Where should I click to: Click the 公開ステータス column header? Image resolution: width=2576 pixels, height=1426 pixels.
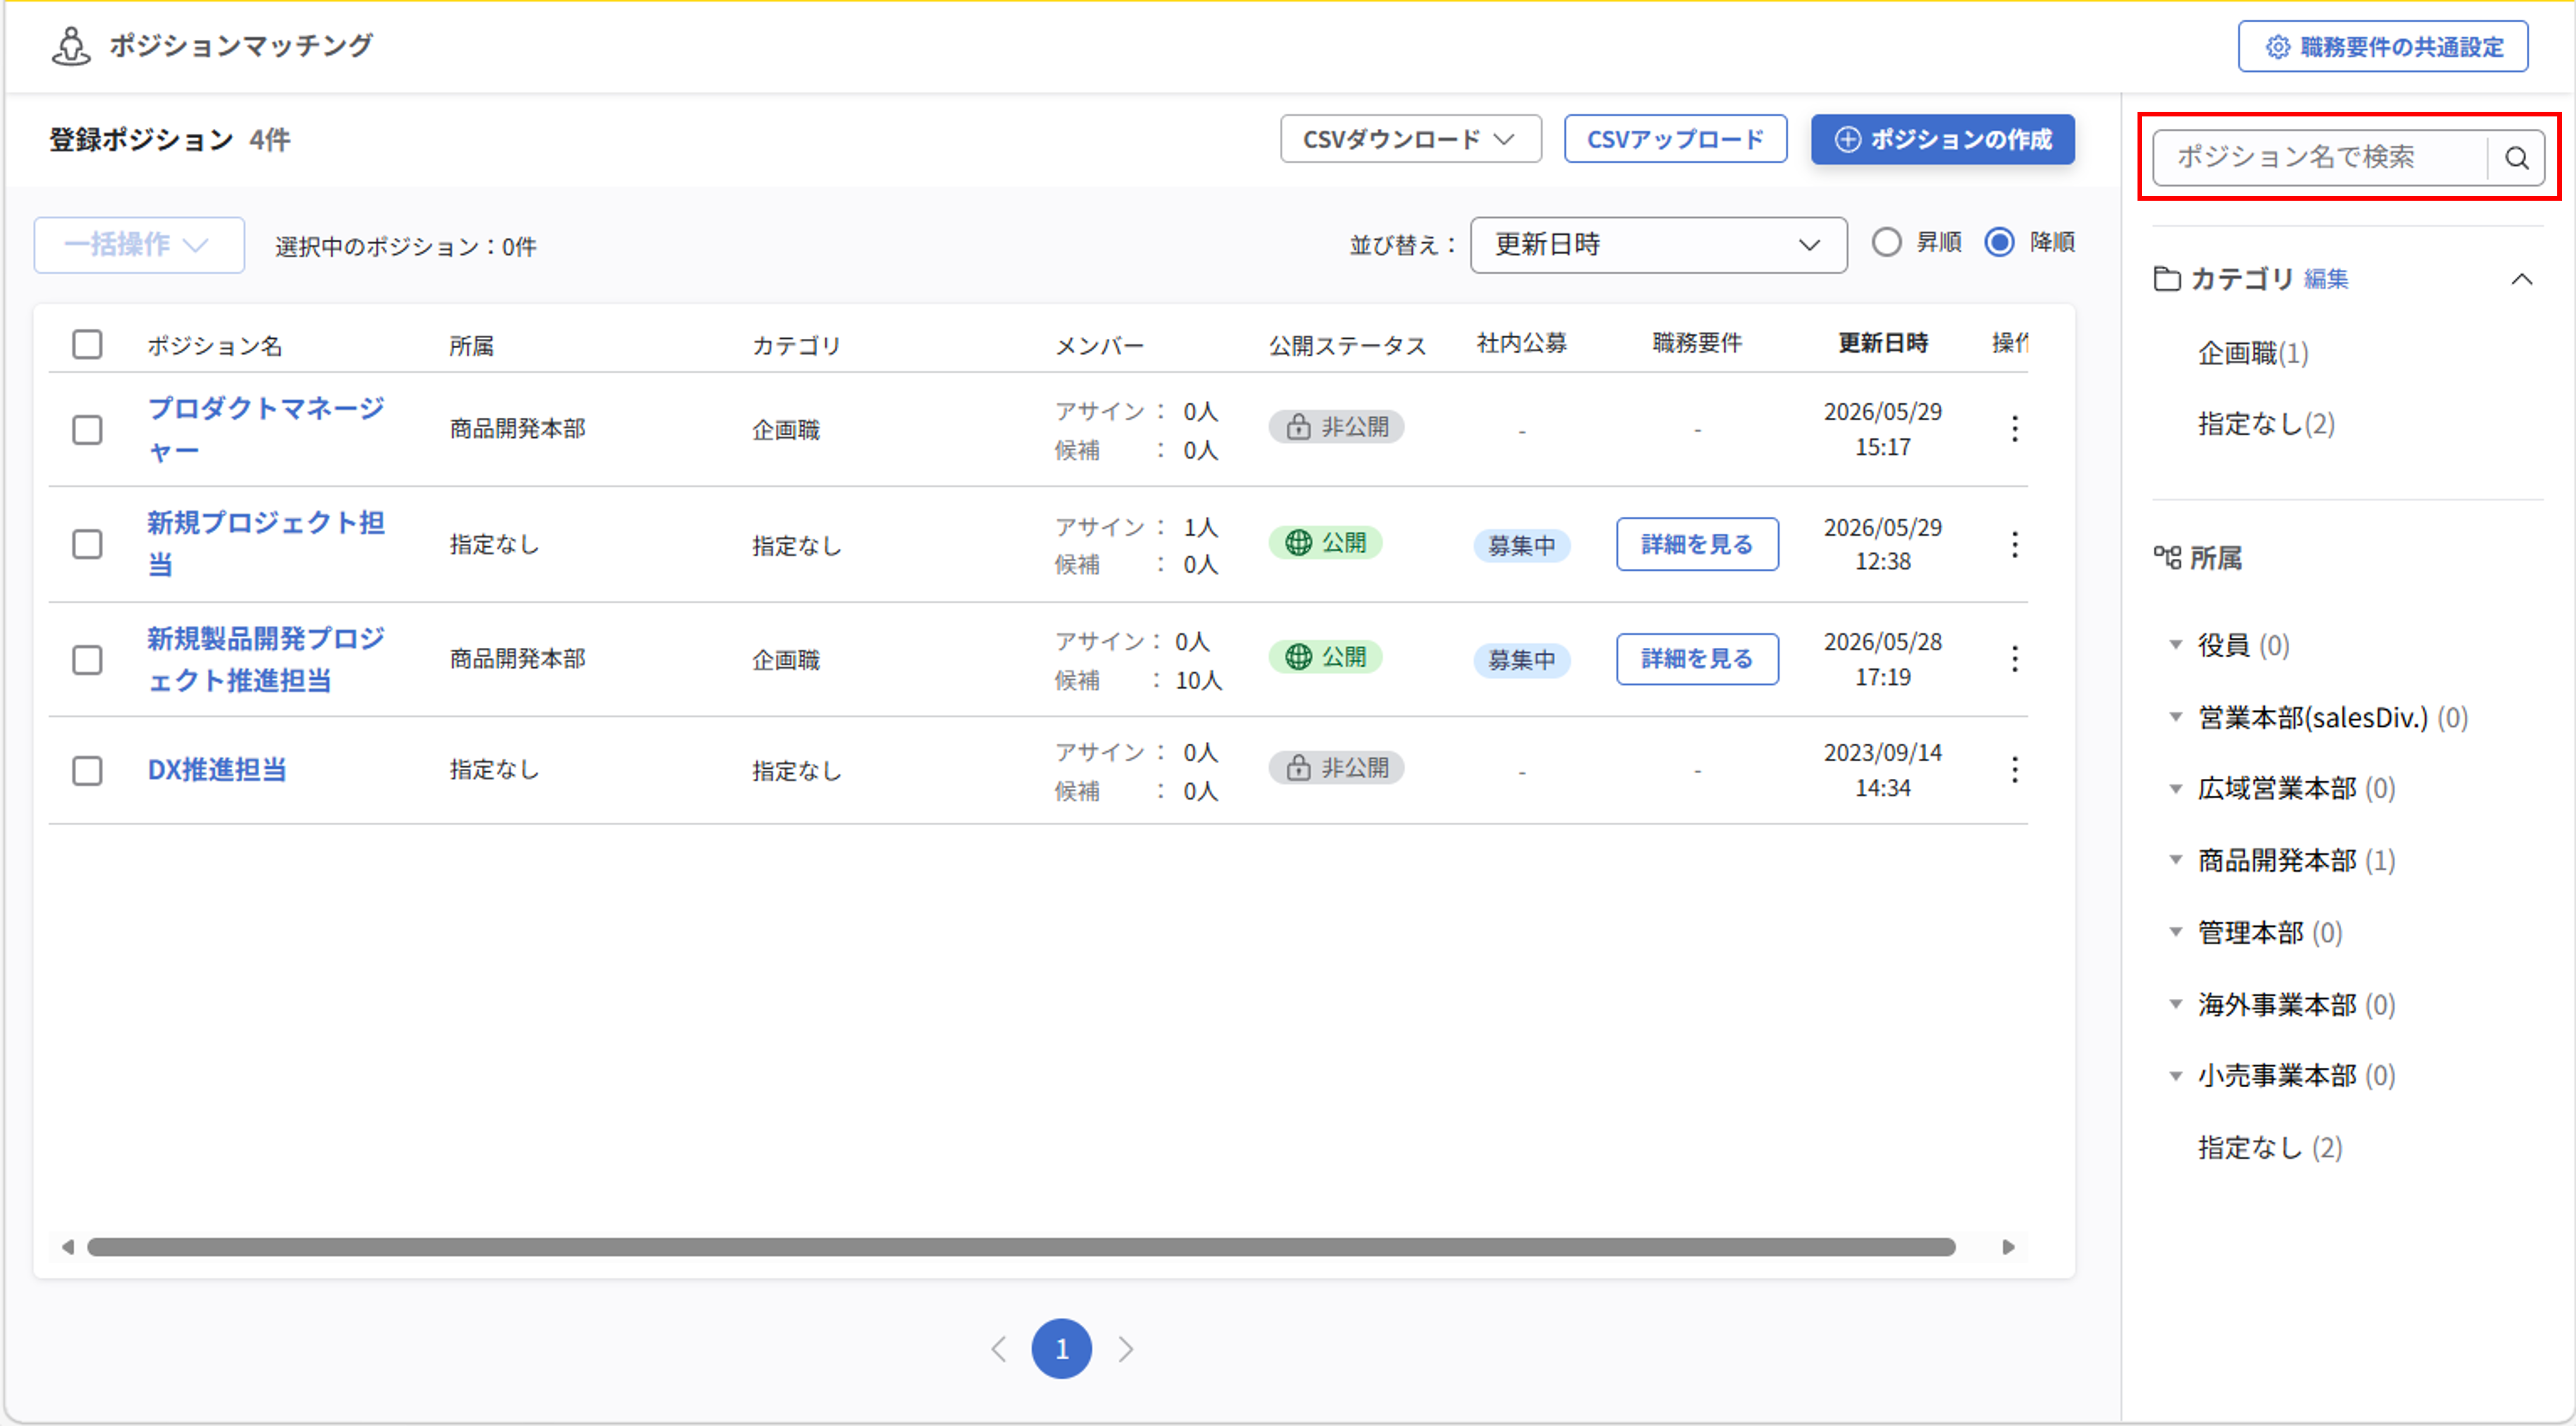coord(1347,346)
